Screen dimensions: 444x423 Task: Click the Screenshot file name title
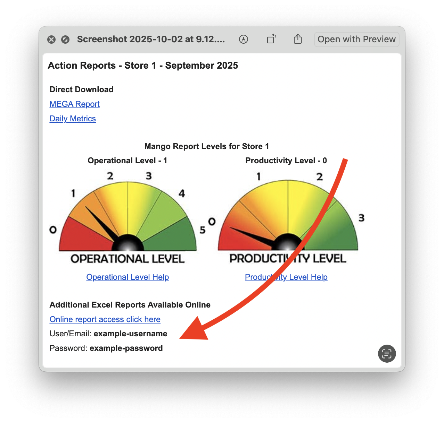[x=151, y=39]
